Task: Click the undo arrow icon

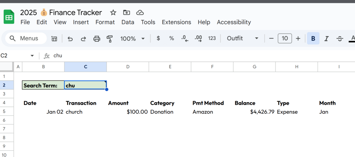Action: pyautogui.click(x=70, y=39)
